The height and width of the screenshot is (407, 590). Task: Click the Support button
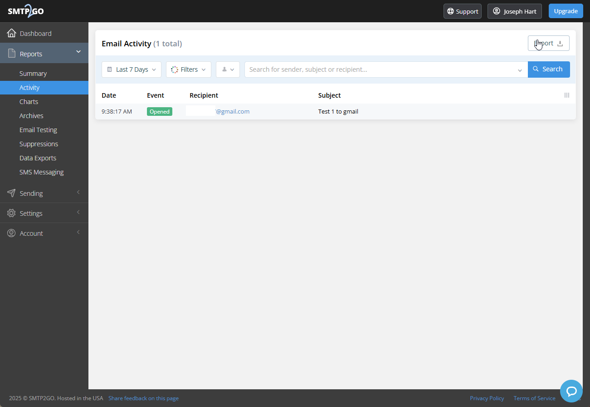(463, 11)
